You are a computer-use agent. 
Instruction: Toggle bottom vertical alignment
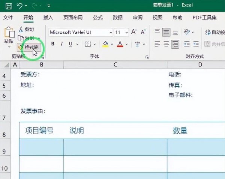coord(175,32)
